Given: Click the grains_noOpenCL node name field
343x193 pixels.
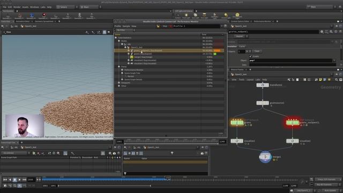Looking at the screenshot, I should (x=273, y=32).
